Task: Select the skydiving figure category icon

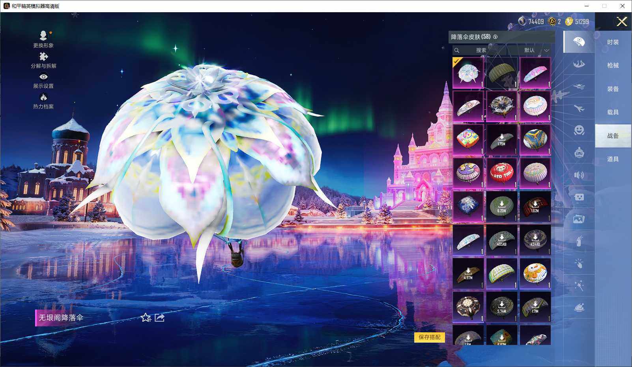Action: coord(579,64)
